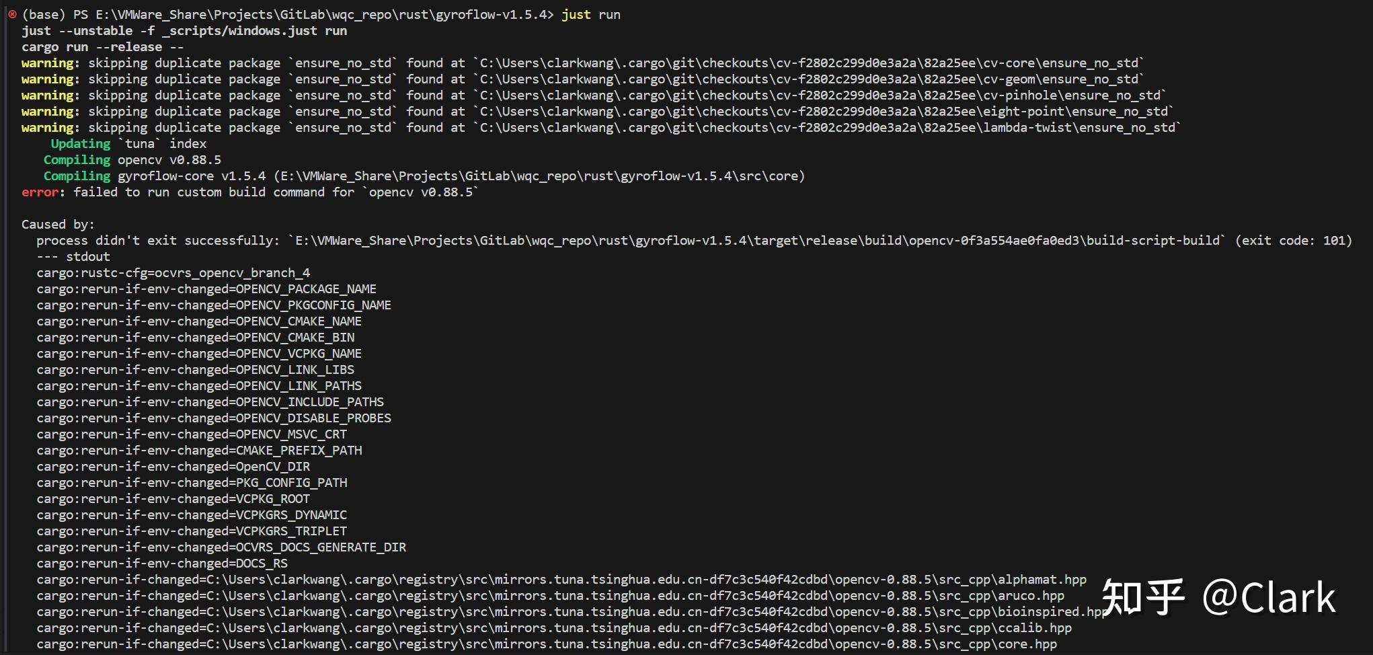Click the "just run" command at the prompt
The width and height of the screenshot is (1373, 655).
point(591,14)
